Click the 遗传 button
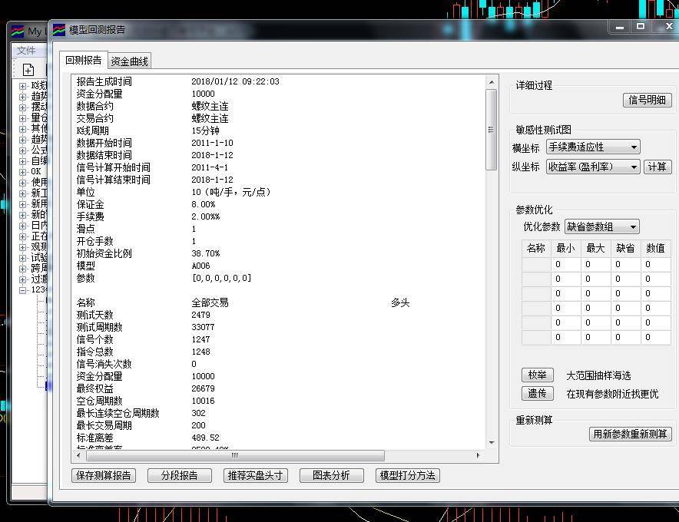Image resolution: width=679 pixels, height=522 pixels. click(538, 394)
